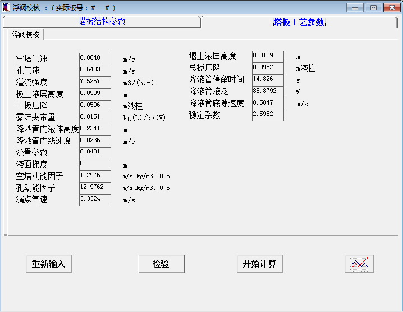
Task: Click the 液面梯度 label
Action: (31, 164)
